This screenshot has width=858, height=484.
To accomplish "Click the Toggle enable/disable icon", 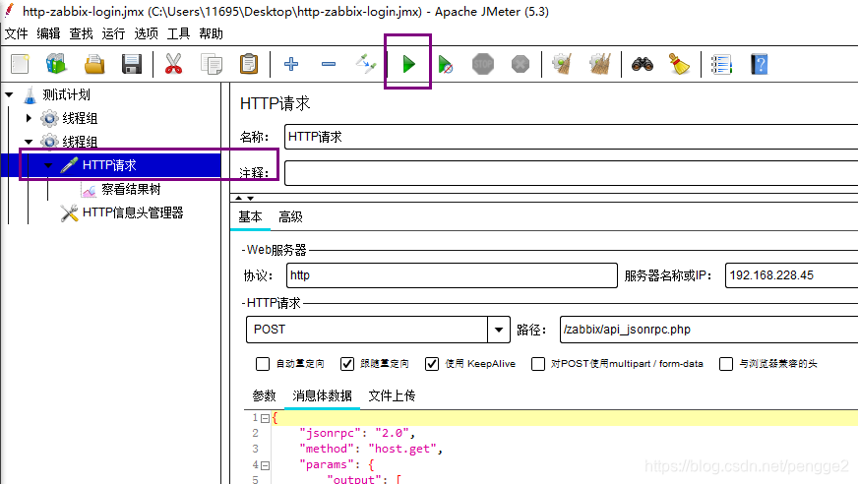I will click(365, 64).
